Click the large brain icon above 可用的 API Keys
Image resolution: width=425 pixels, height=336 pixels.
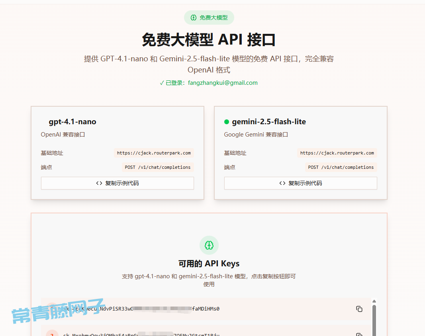[209, 245]
